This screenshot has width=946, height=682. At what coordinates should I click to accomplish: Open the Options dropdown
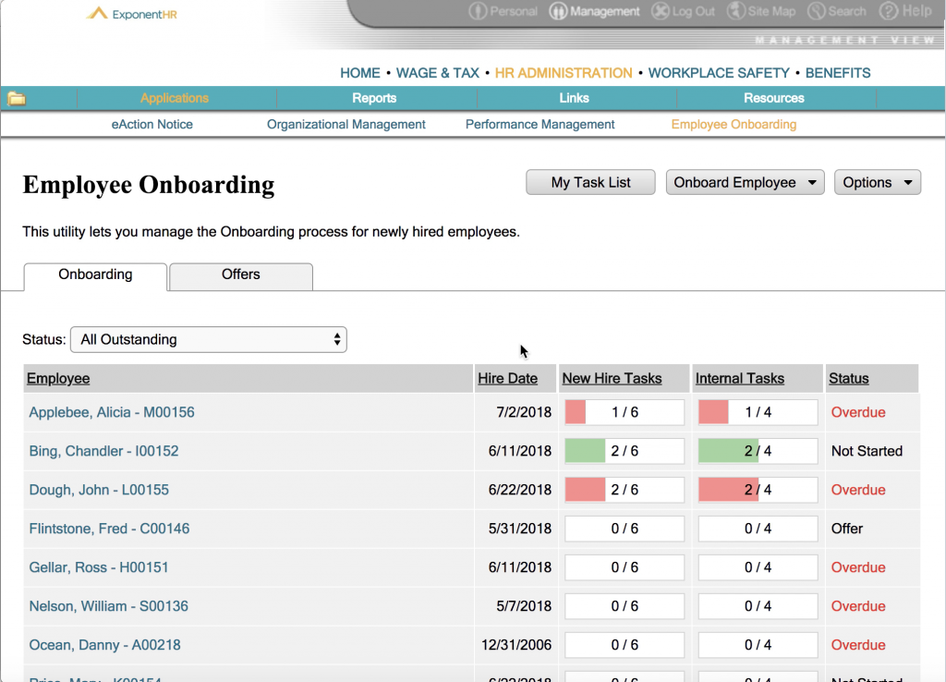[x=877, y=182]
